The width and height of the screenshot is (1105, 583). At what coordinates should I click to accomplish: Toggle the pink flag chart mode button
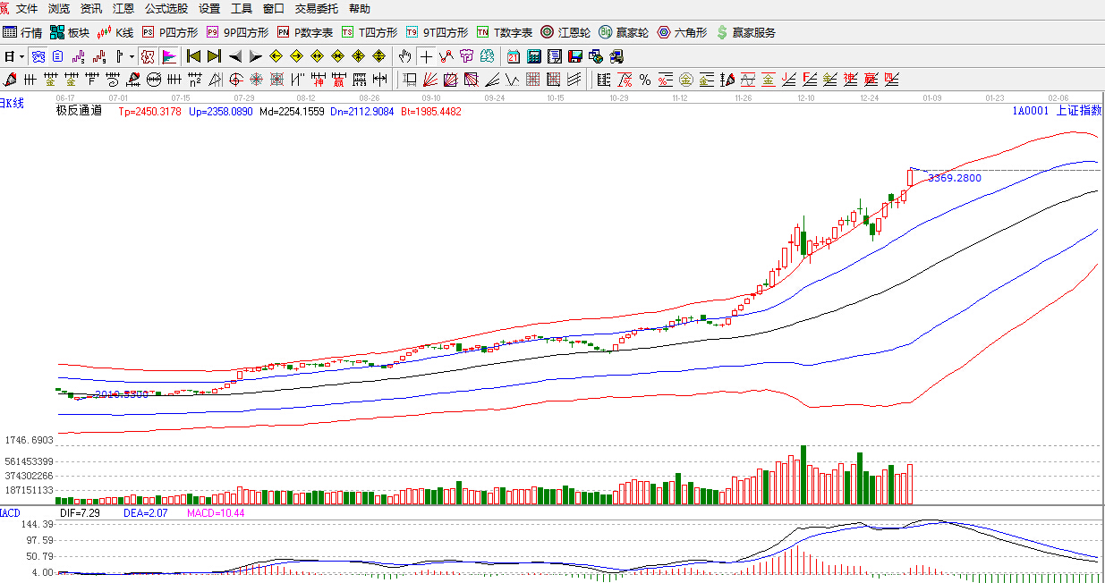pos(169,56)
